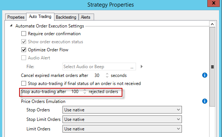The height and width of the screenshot is (137, 222).
Task: Click scrollbar up arrow
Action: click(x=212, y=24)
